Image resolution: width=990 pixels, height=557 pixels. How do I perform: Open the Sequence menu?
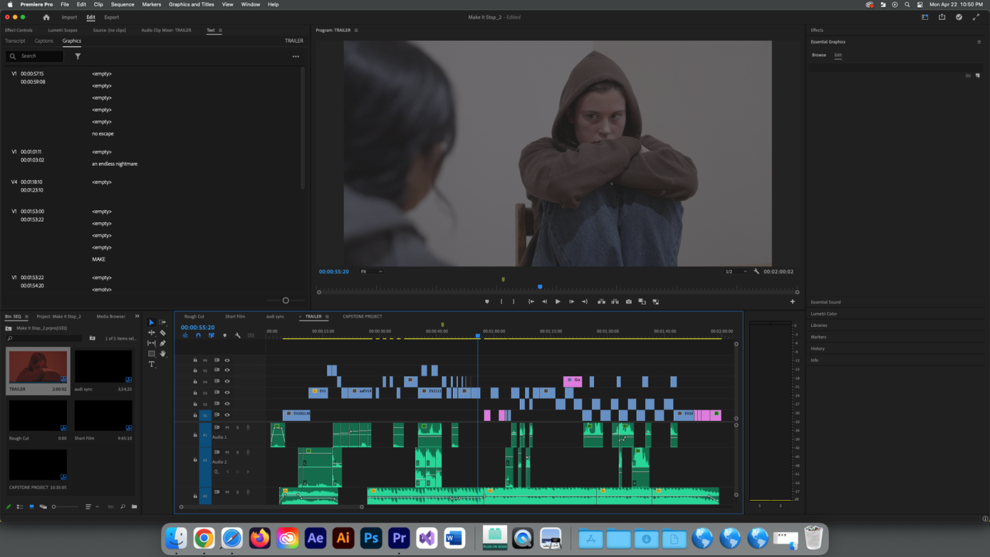coord(123,4)
